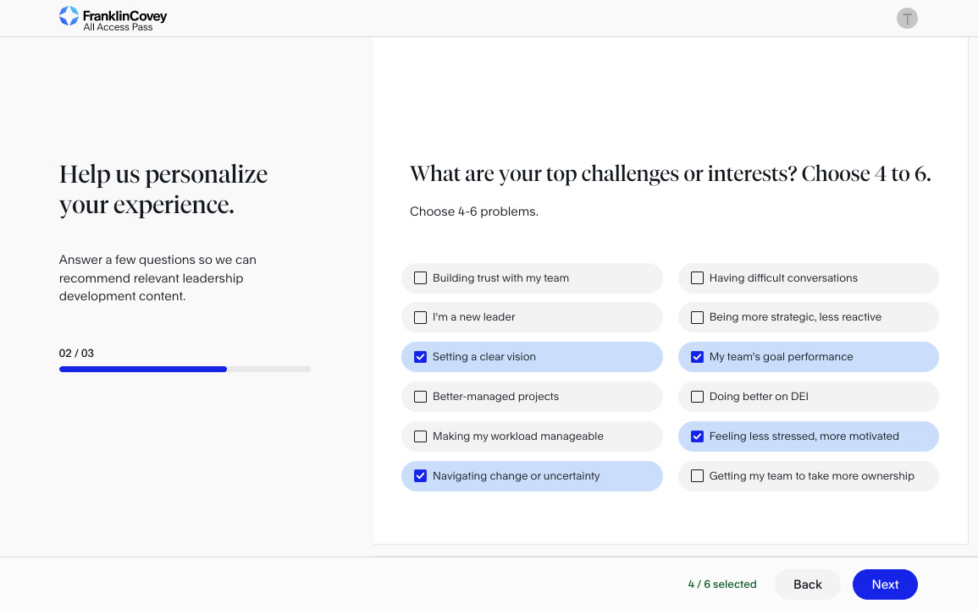Go Back to previous question
Image resolution: width=978 pixels, height=609 pixels.
click(807, 584)
